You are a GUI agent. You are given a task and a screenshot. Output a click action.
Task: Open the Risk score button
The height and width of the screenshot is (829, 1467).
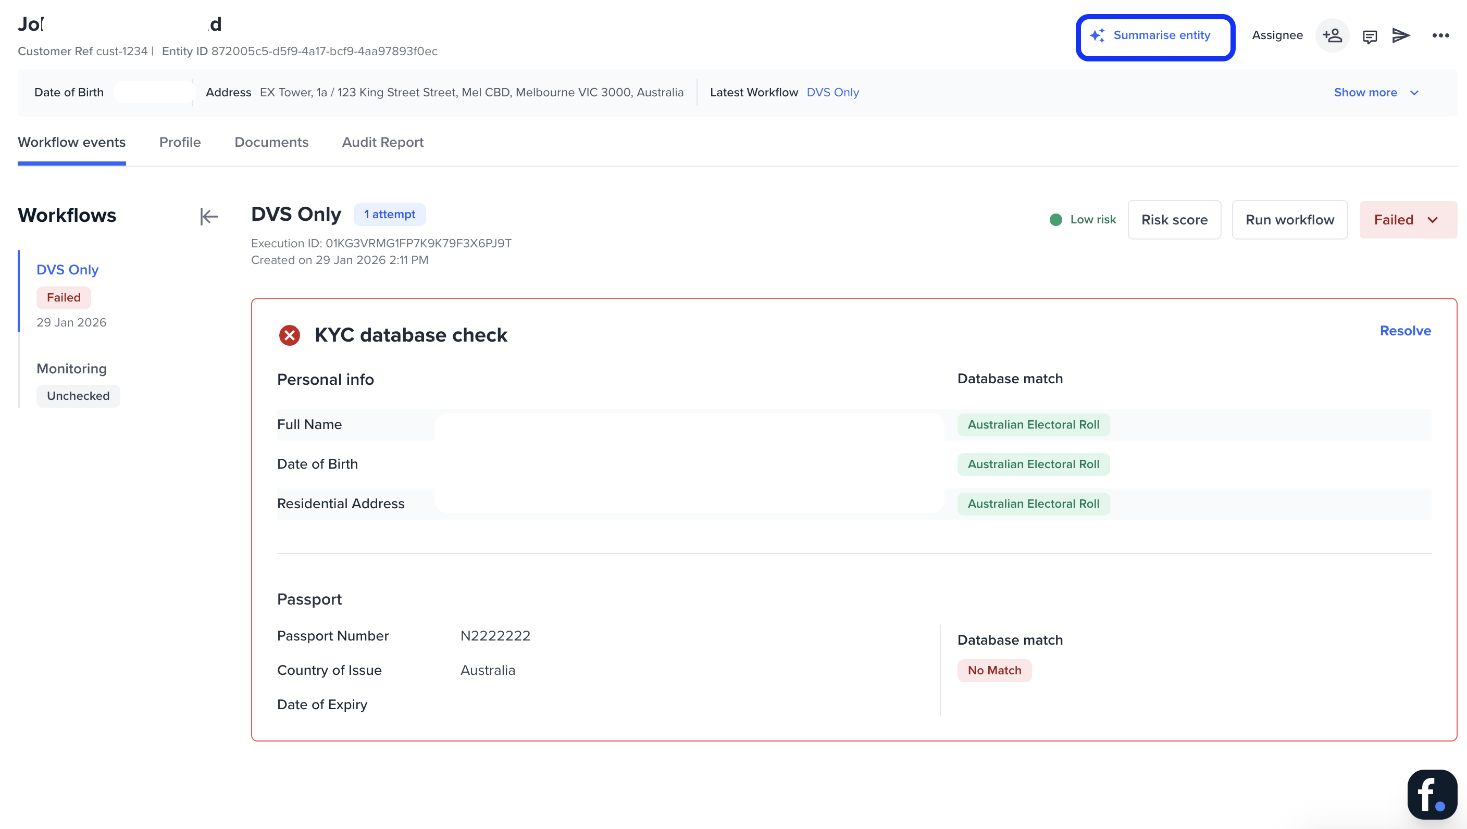[1174, 220]
